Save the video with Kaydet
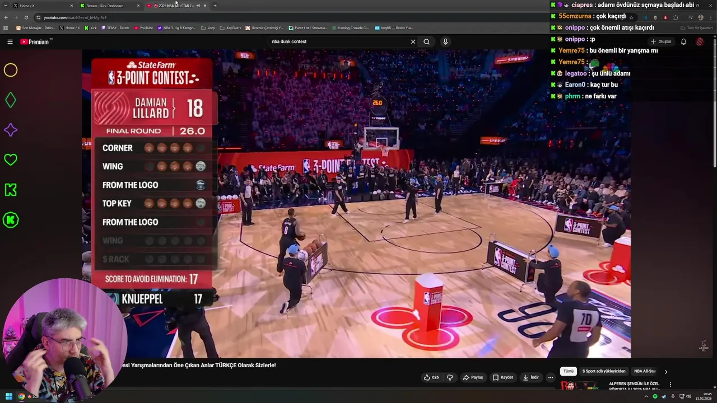This screenshot has height=403, width=717. click(502, 377)
